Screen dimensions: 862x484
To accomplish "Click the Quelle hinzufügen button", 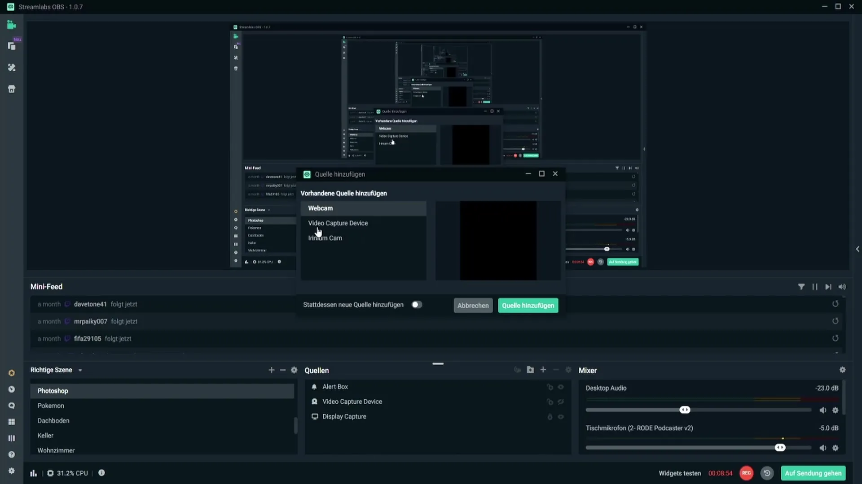I will [x=528, y=306].
